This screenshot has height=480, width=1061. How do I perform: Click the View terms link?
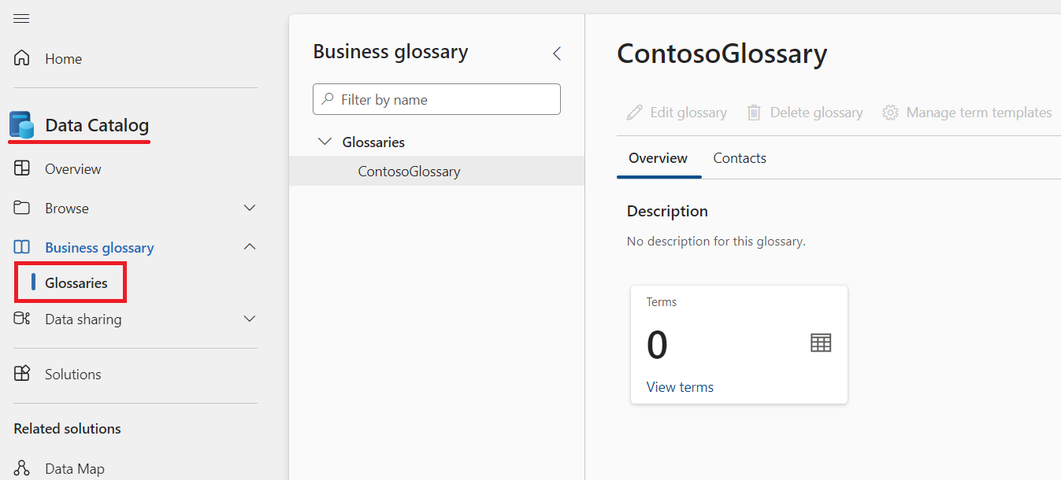coord(679,386)
